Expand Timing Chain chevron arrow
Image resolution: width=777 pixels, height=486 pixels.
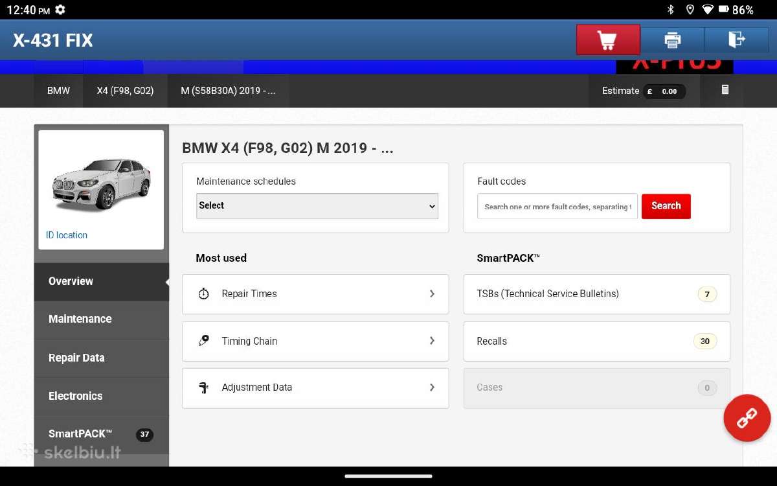tap(432, 341)
